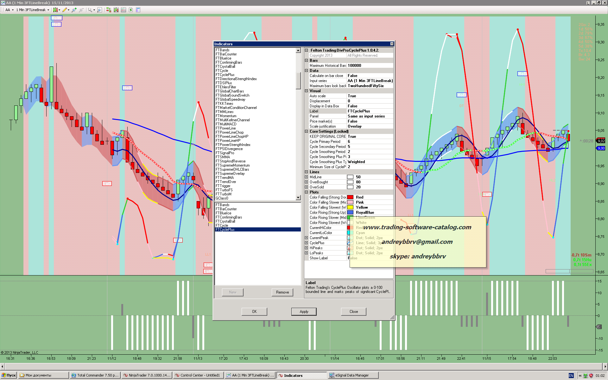Click the chart style candlestick icon

click(55, 10)
